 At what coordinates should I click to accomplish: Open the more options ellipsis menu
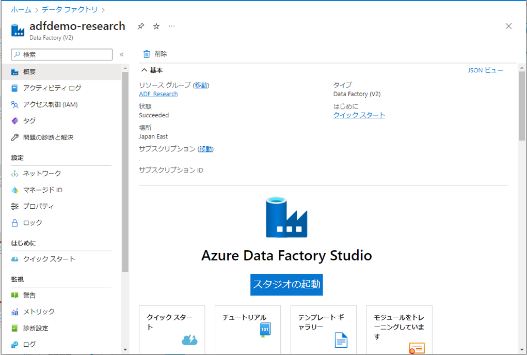click(172, 26)
